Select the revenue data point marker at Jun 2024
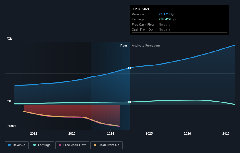240x153 pixels. [x=130, y=68]
